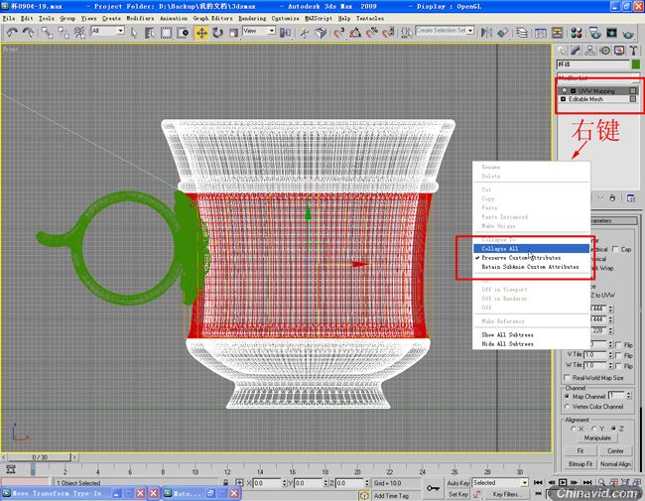Click Rectangular Selection Region icon
The height and width of the screenshot is (501, 645).
[166, 33]
